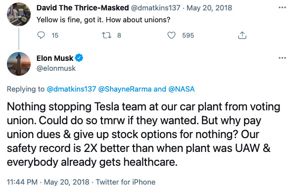Click Elon Musk's blue verified badge
The height and width of the screenshot is (193, 292).
(x=79, y=58)
